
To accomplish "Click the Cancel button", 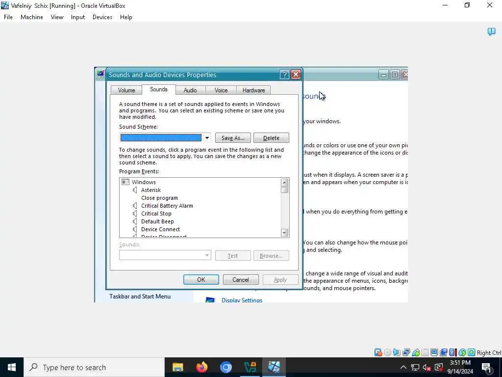I will point(240,279).
